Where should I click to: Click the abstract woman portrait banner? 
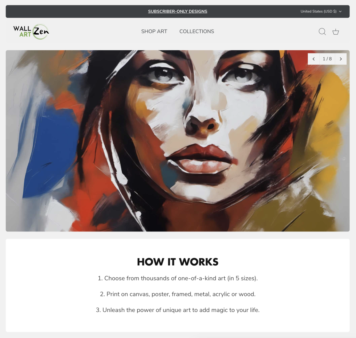tap(178, 141)
